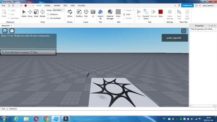Screen dimensions: 217x122
Task: Switch to the Rotate tool
Action: pos(42,13)
